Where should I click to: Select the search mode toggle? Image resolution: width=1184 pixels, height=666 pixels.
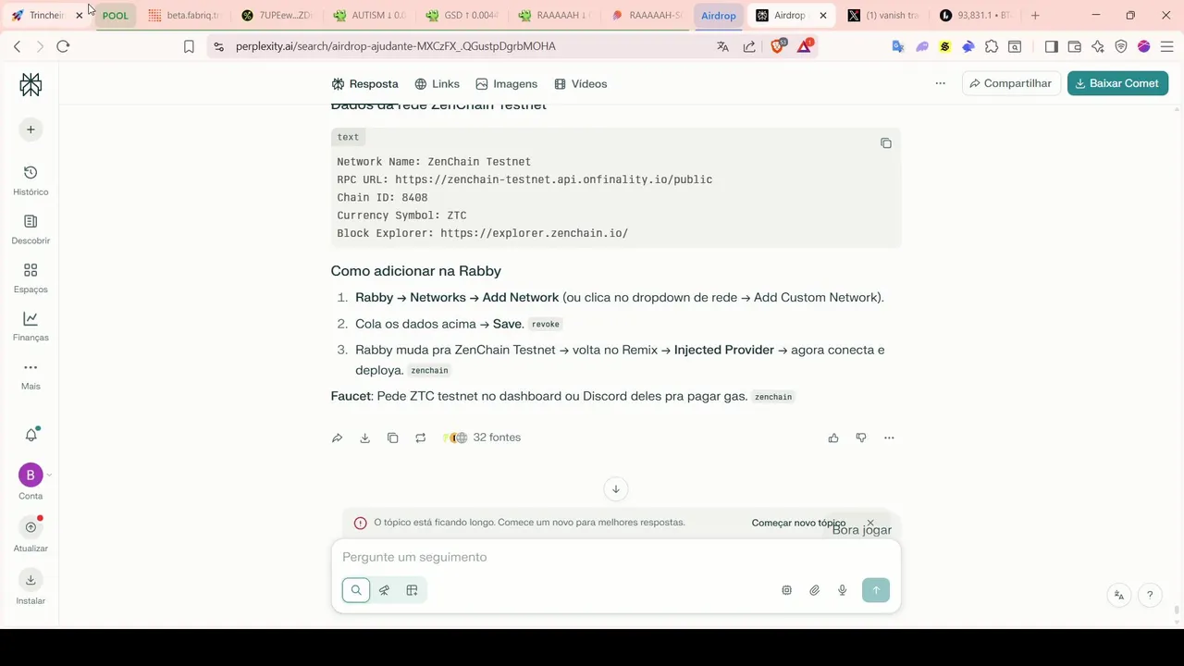click(356, 590)
